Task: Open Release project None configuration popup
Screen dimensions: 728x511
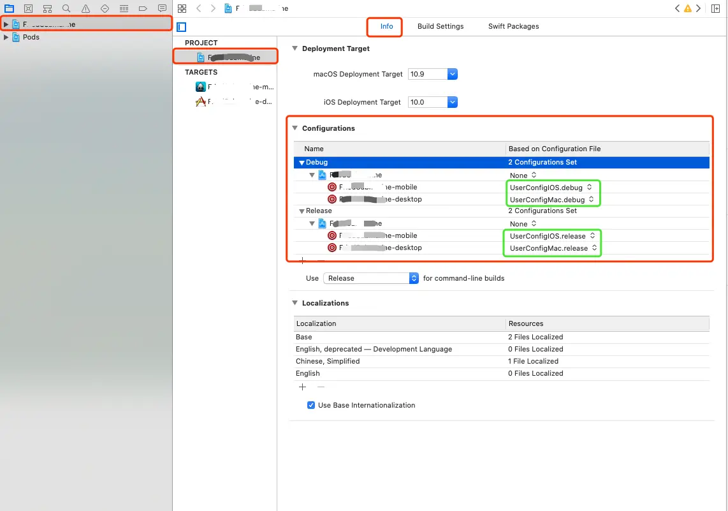Action: [x=523, y=224]
